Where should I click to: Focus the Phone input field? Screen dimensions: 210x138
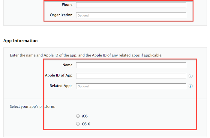click(x=131, y=5)
